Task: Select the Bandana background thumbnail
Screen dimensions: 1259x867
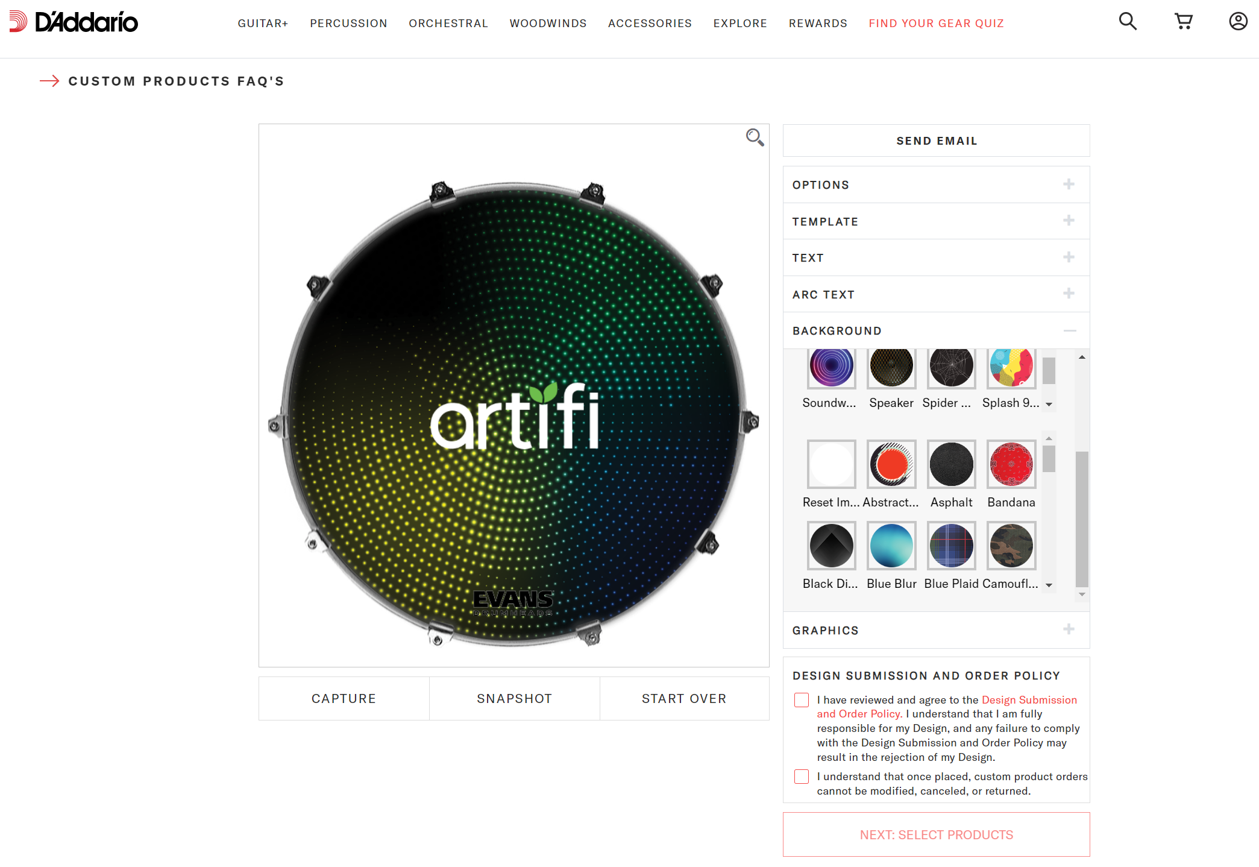Action: (x=1011, y=464)
